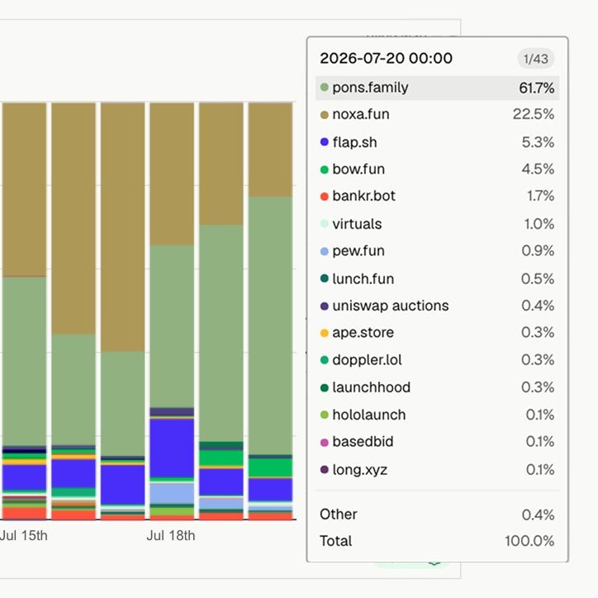Select the hololaunch legend entry

click(x=437, y=415)
